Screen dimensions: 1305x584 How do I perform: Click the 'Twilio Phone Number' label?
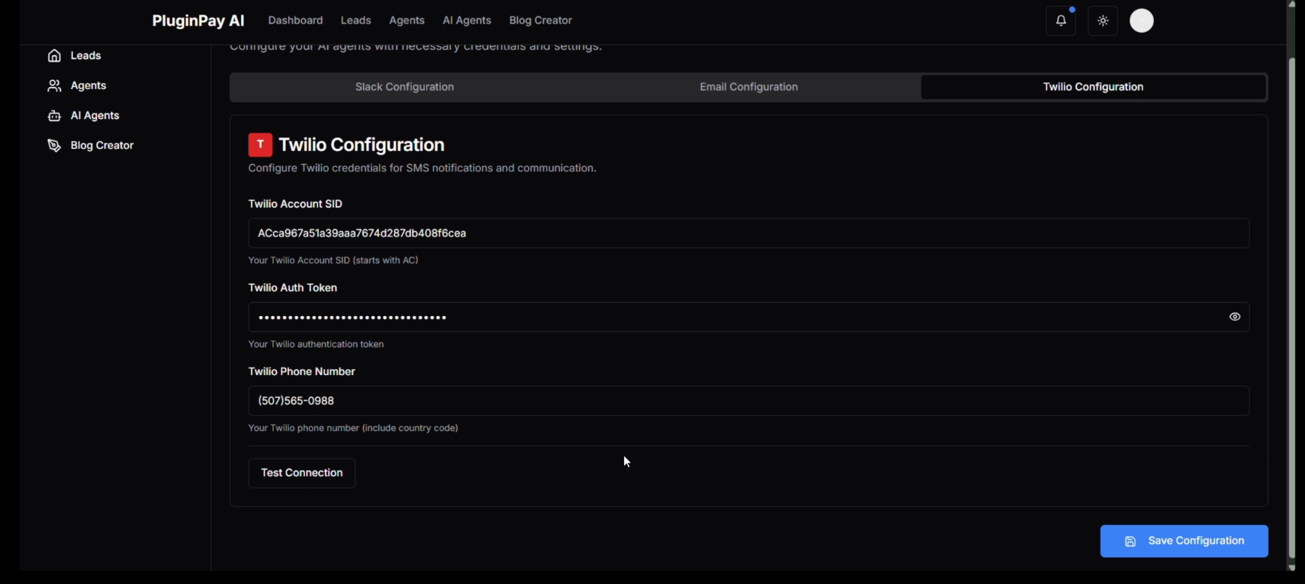tap(302, 372)
